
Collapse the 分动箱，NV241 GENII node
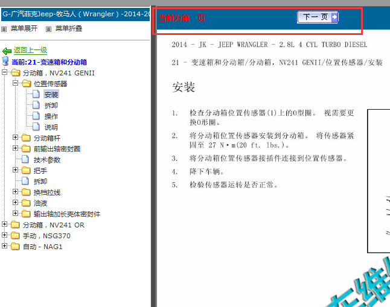[x=4, y=72]
